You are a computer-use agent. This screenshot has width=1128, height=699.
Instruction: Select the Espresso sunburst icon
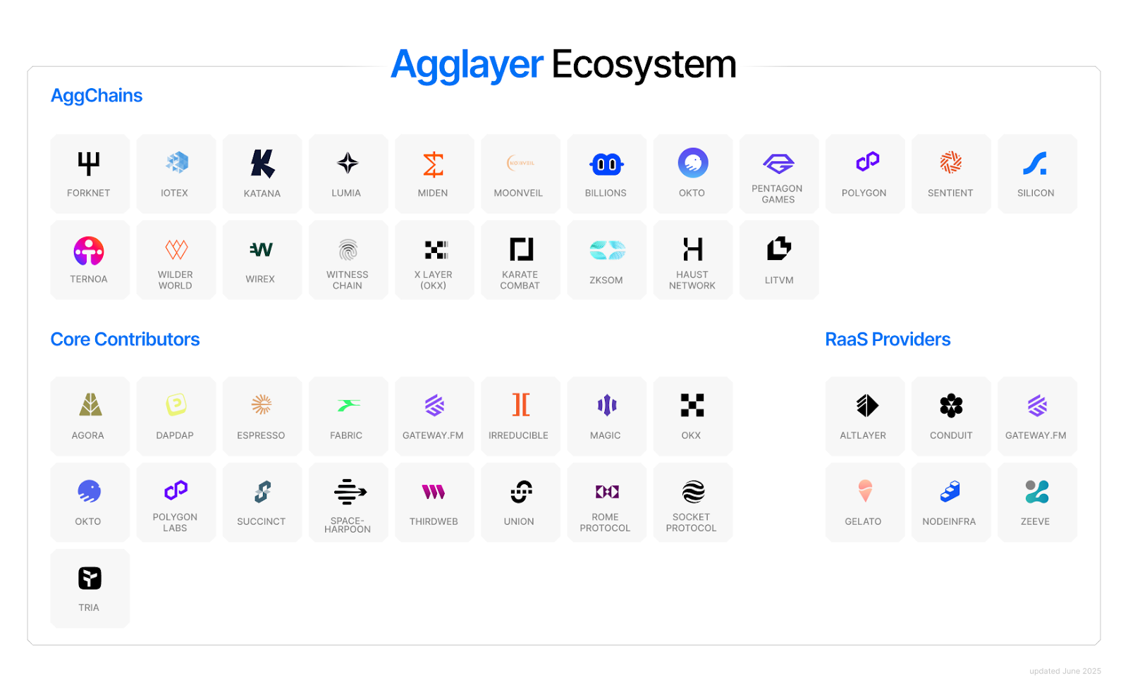coord(262,404)
